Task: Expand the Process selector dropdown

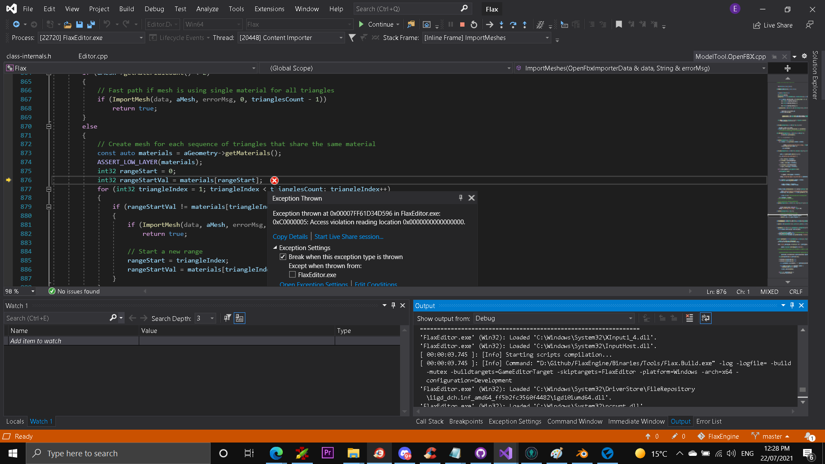Action: pos(141,38)
